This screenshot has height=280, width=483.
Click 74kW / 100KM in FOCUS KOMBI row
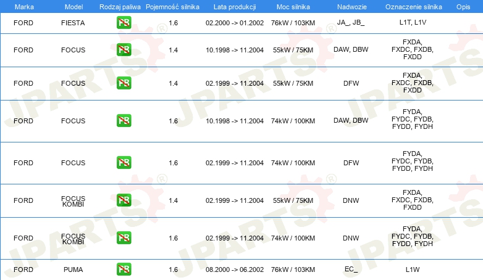coord(293,238)
